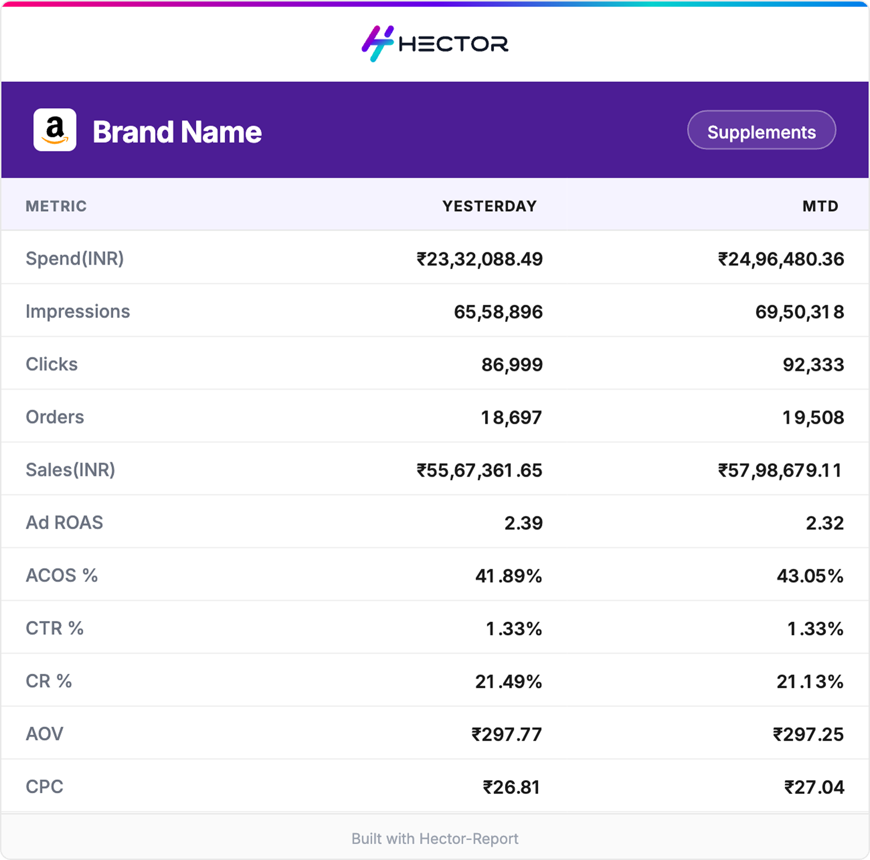Image resolution: width=870 pixels, height=860 pixels.
Task: Select MTD clicks value 92,333
Action: (814, 365)
